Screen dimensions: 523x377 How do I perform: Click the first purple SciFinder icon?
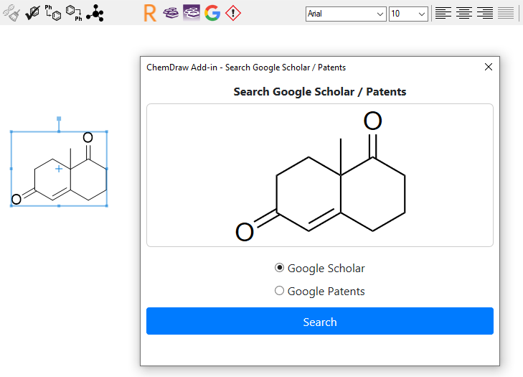click(171, 13)
